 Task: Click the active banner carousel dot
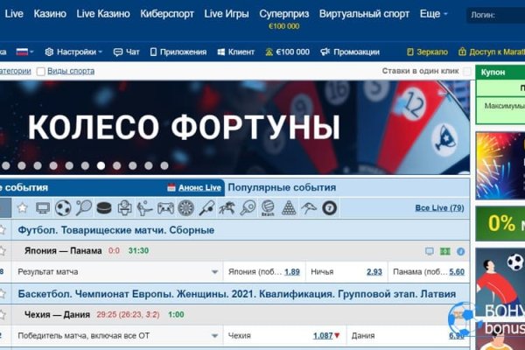point(101,164)
